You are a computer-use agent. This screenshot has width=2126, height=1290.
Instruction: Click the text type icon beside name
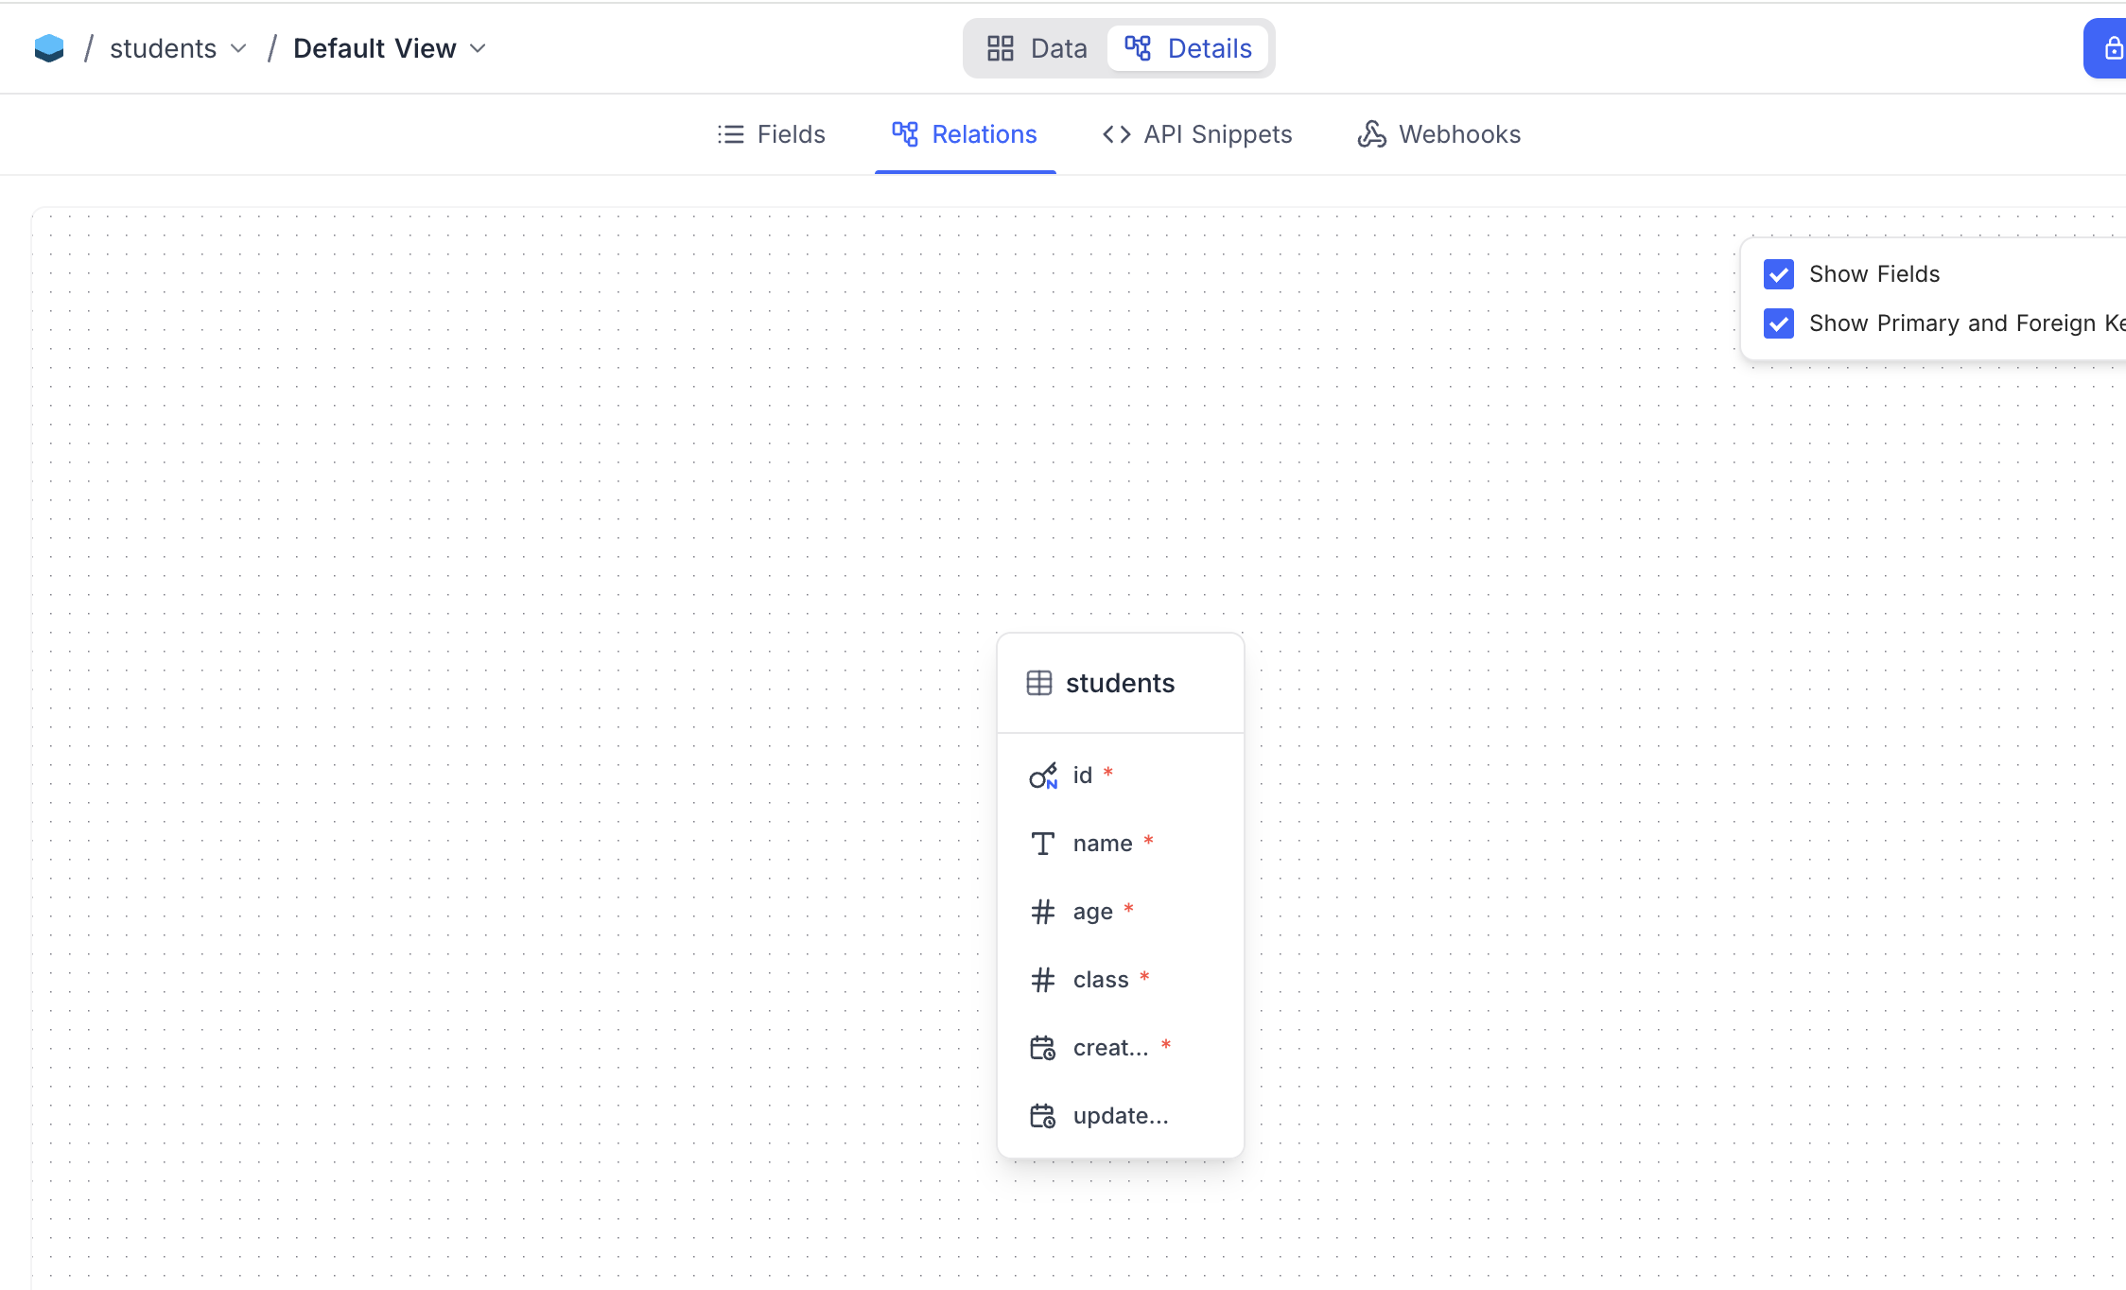1042,844
